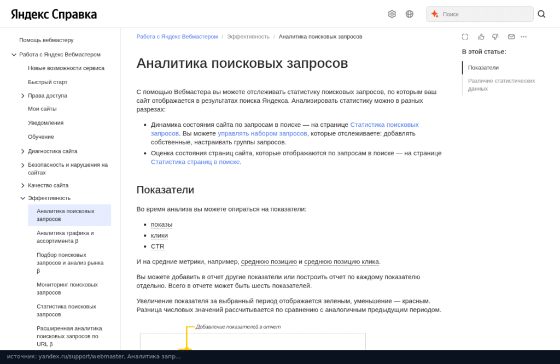Follow the Статистика страниц в поиске link
Viewport: 560px width, 364px height.
pyautogui.click(x=195, y=162)
